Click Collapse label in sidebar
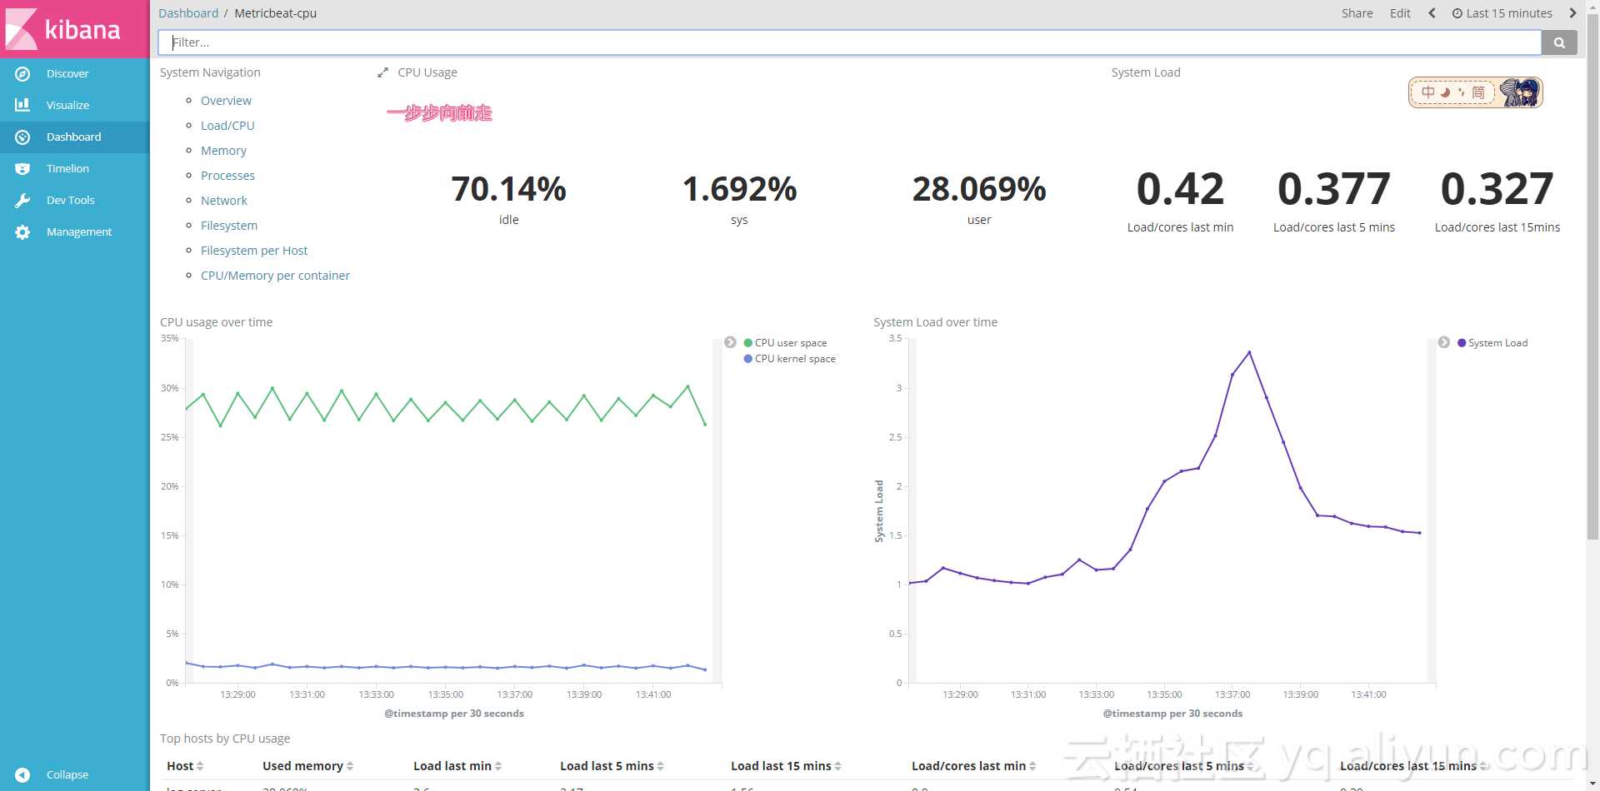The height and width of the screenshot is (791, 1600). pos(67,775)
